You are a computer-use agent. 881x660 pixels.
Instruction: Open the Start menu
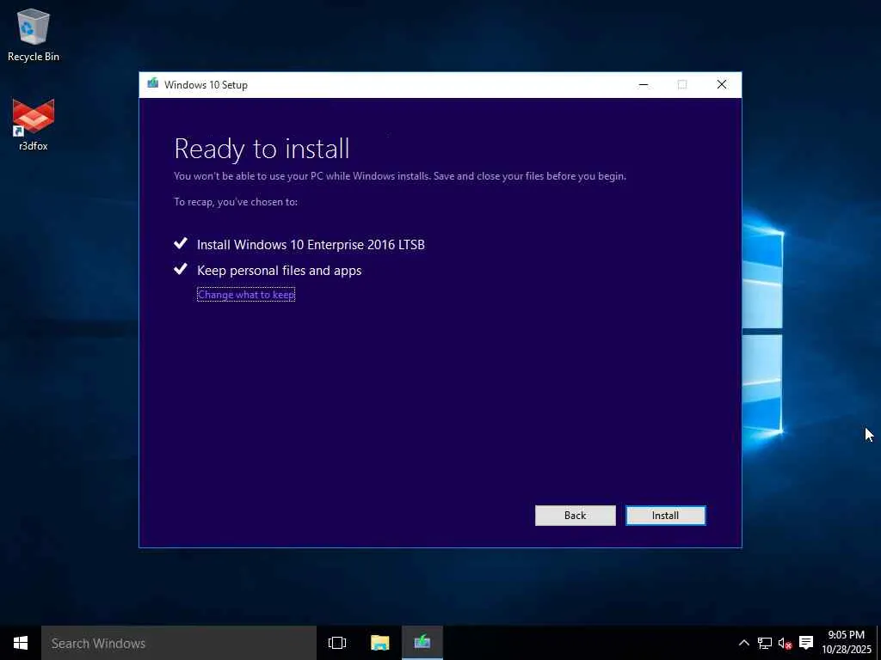(21, 643)
